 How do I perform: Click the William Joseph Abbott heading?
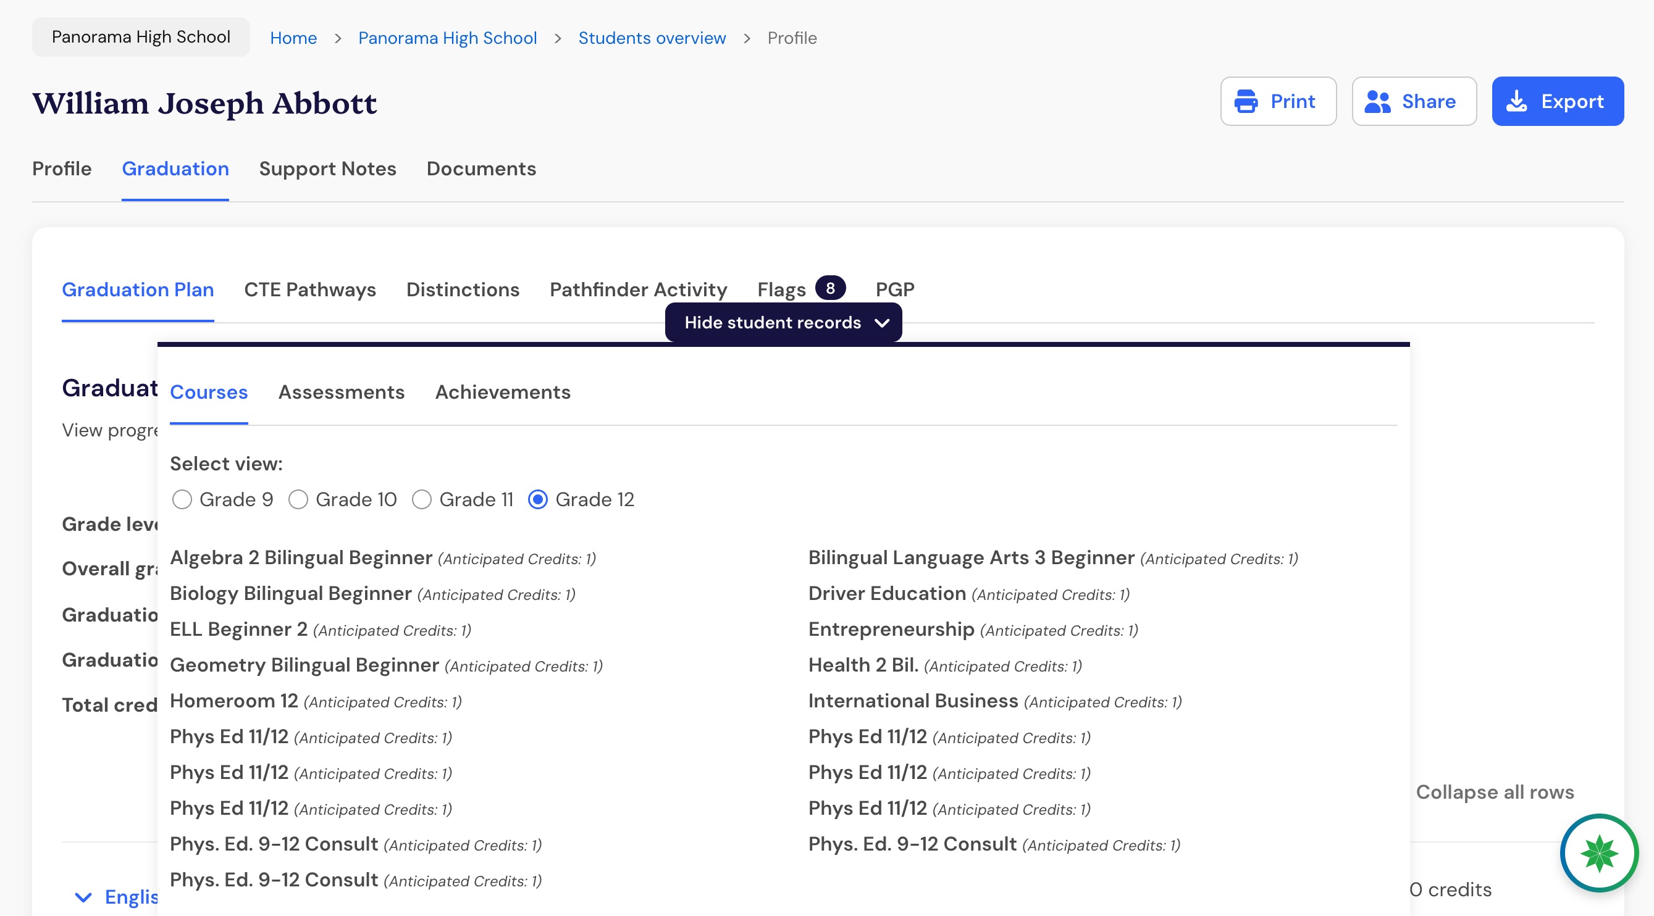pyautogui.click(x=205, y=102)
